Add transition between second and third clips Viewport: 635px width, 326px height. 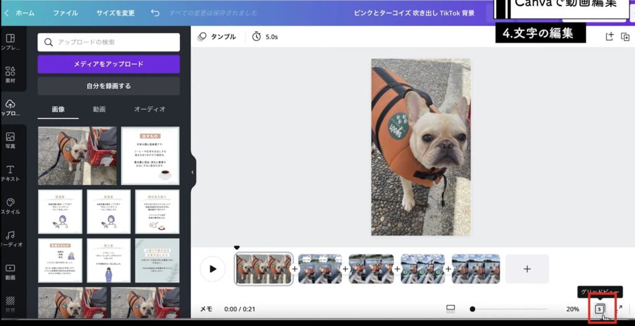[345, 269]
